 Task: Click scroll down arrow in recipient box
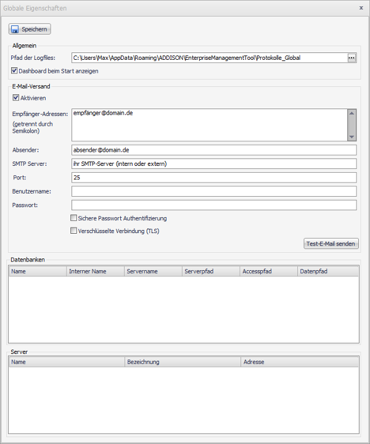(351, 137)
